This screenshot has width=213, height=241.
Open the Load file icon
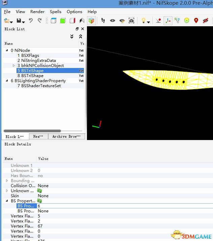6,21
